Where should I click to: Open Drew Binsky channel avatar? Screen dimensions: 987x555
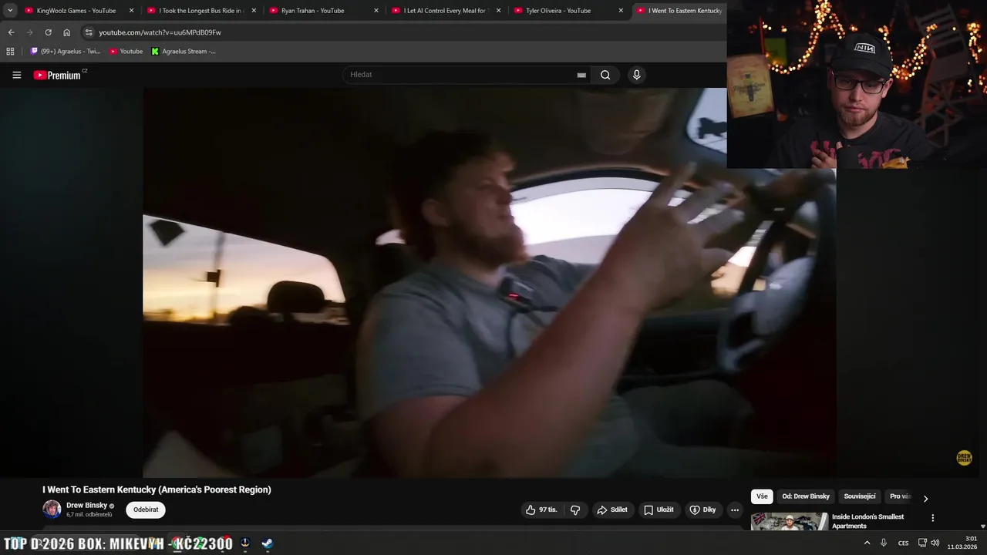click(x=52, y=510)
